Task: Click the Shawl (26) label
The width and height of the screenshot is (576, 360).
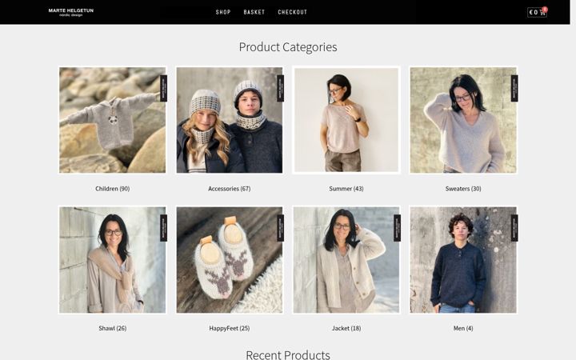Action: coord(113,328)
